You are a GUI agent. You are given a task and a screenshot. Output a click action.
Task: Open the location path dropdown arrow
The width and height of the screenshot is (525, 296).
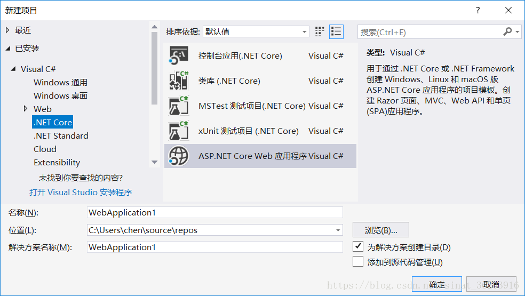(x=338, y=230)
